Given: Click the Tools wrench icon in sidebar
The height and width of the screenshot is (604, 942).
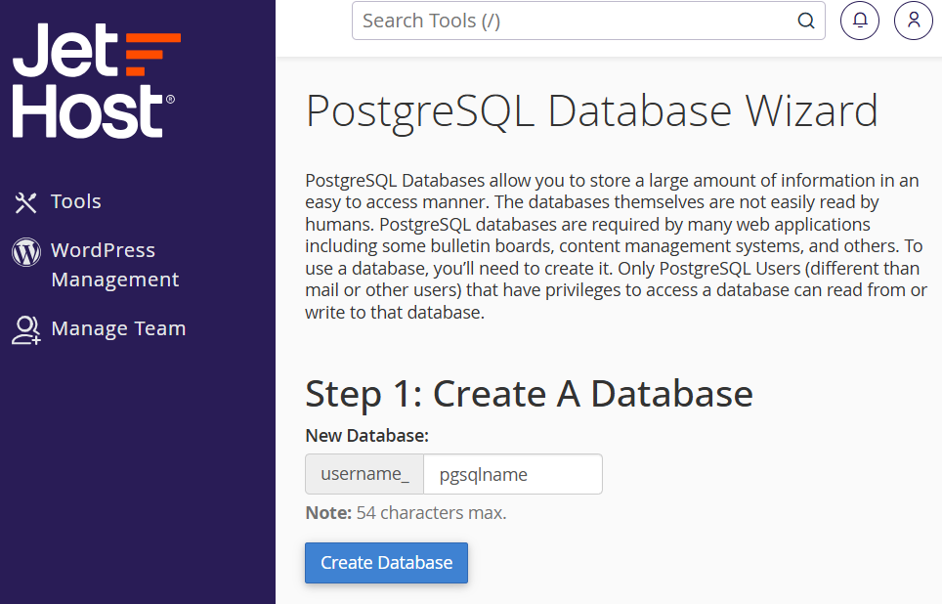Looking at the screenshot, I should tap(25, 202).
